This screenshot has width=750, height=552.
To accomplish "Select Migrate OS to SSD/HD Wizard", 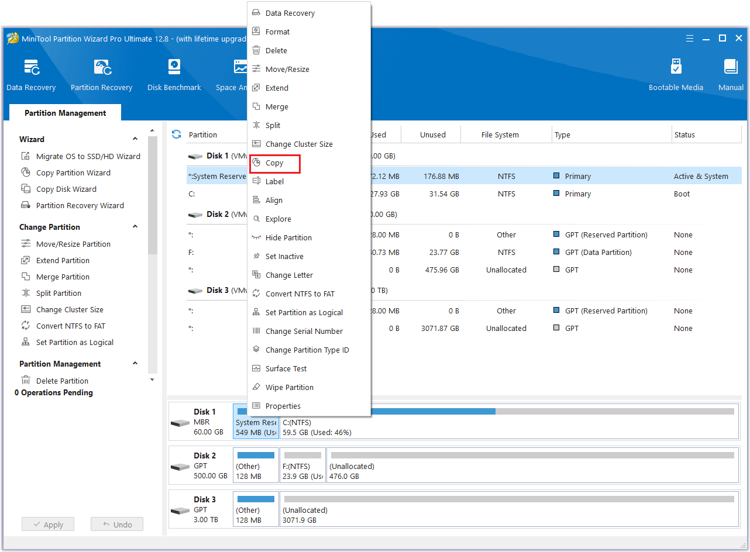I will [81, 156].
